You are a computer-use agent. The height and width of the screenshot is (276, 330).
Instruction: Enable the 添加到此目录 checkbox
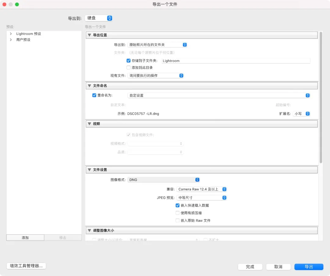click(x=128, y=68)
